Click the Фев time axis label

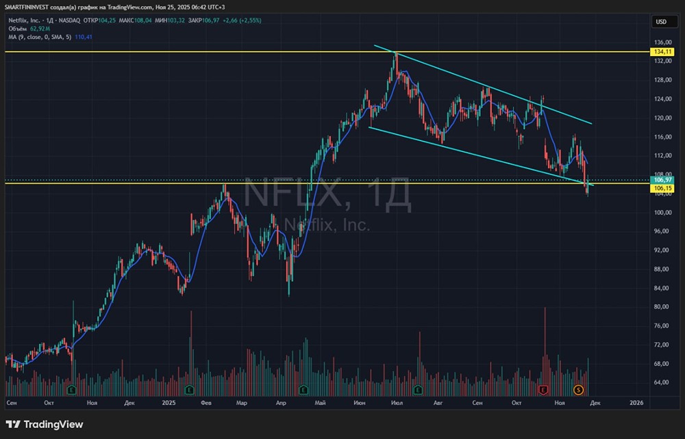point(206,403)
